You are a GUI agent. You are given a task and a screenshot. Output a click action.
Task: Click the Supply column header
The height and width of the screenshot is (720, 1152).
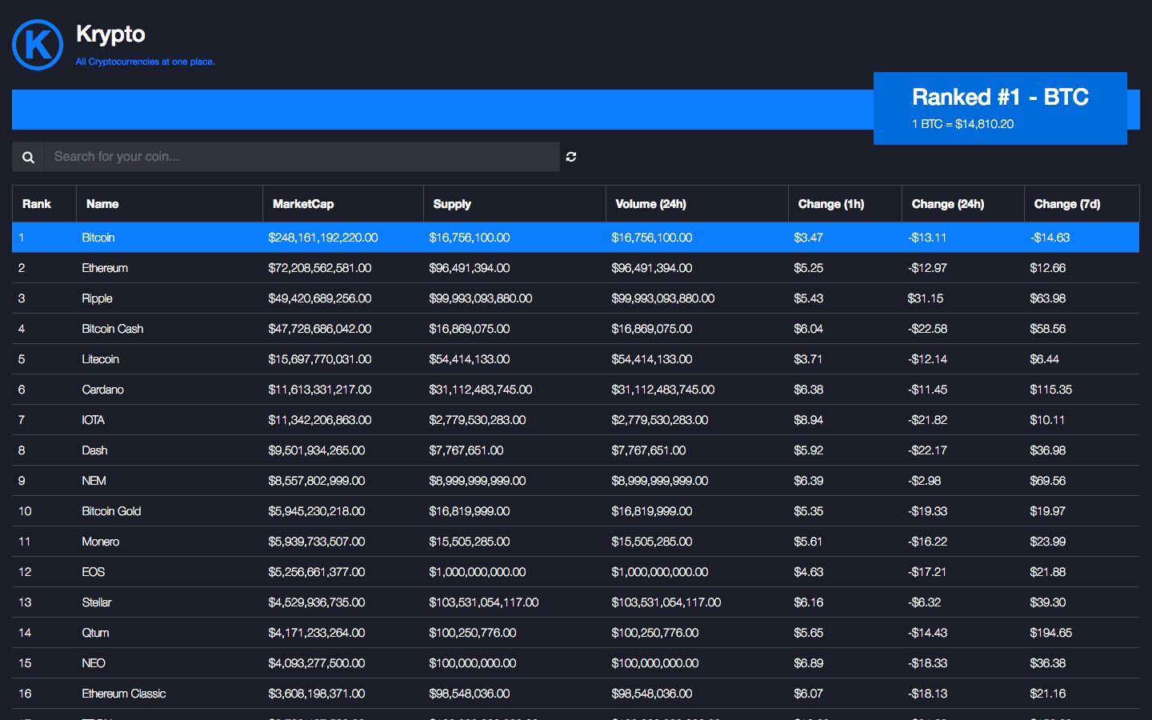(452, 204)
